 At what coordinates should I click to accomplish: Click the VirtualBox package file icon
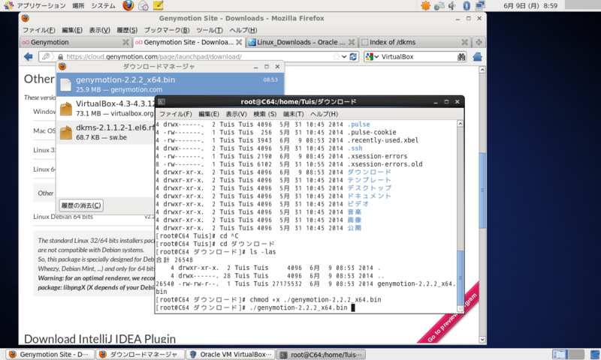pyautogui.click(x=66, y=109)
